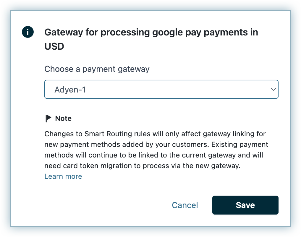Click the "Choose a payment gateway" label
Viewport: 301px width, 237px height.
click(x=97, y=69)
